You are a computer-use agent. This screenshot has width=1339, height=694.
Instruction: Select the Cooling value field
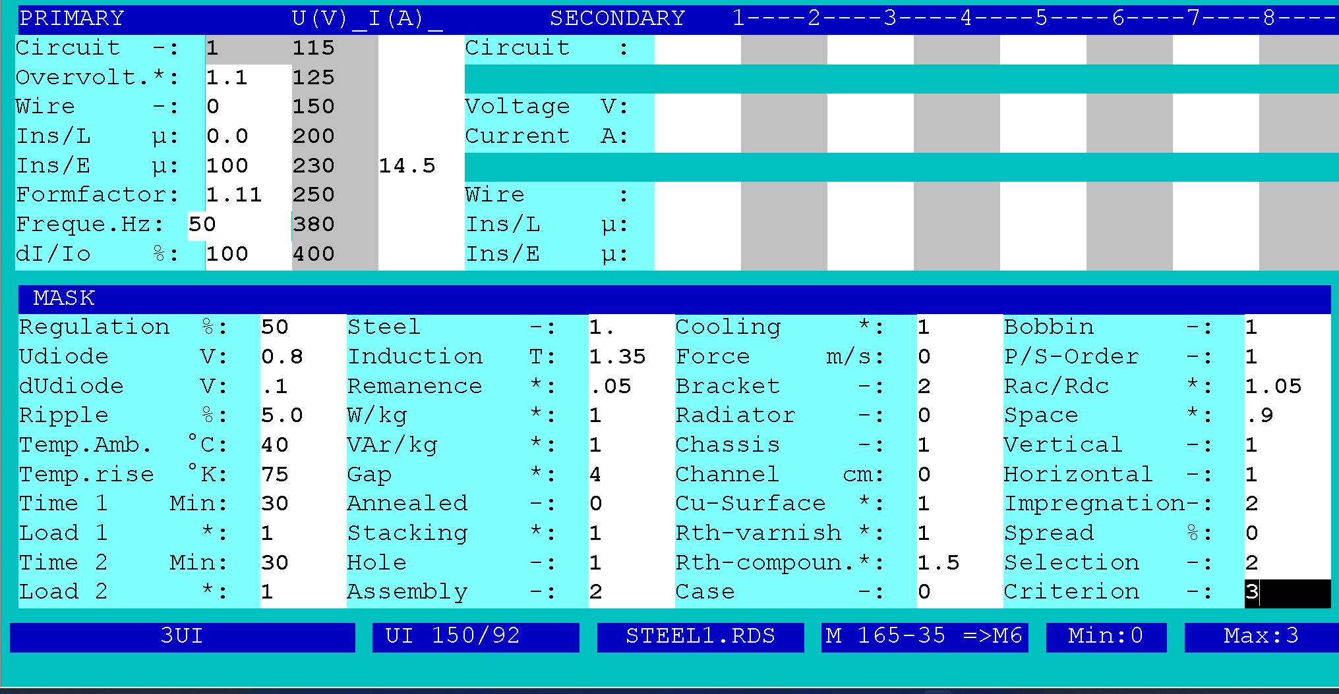click(960, 328)
